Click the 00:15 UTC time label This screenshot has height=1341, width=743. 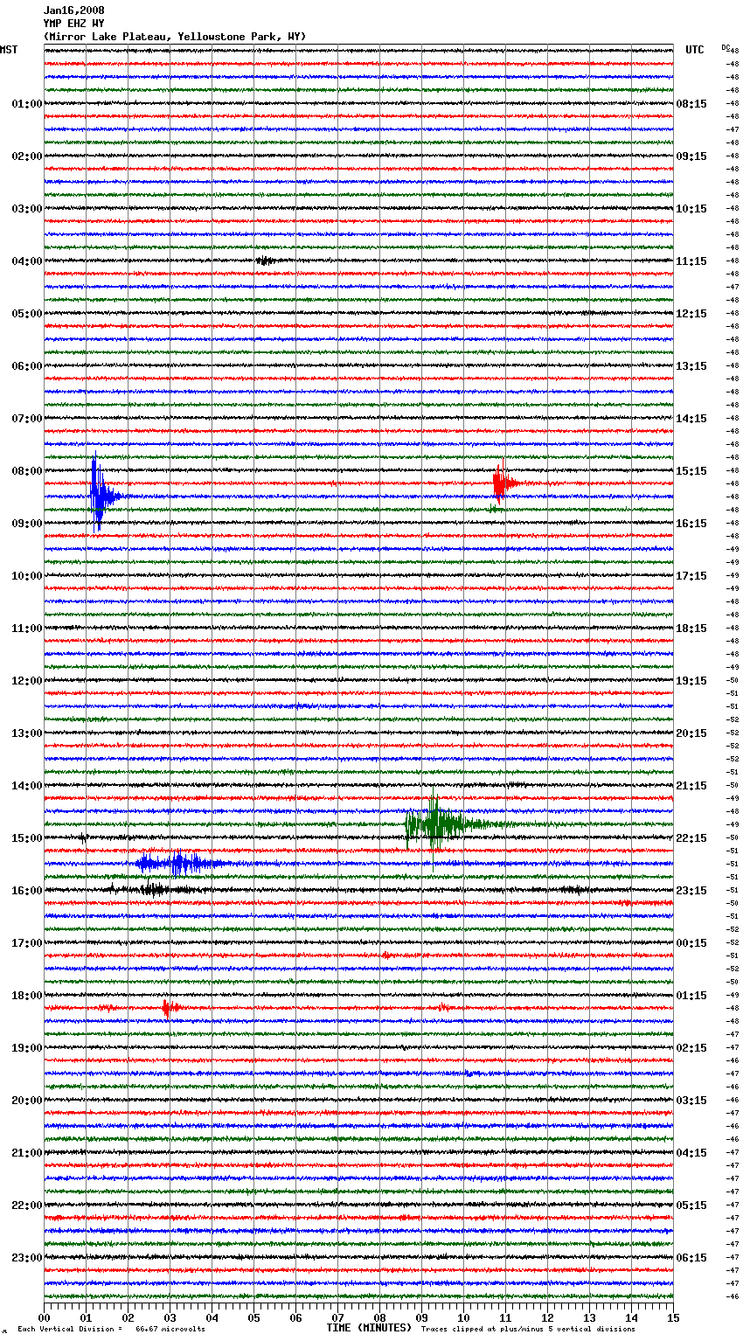[x=691, y=943]
